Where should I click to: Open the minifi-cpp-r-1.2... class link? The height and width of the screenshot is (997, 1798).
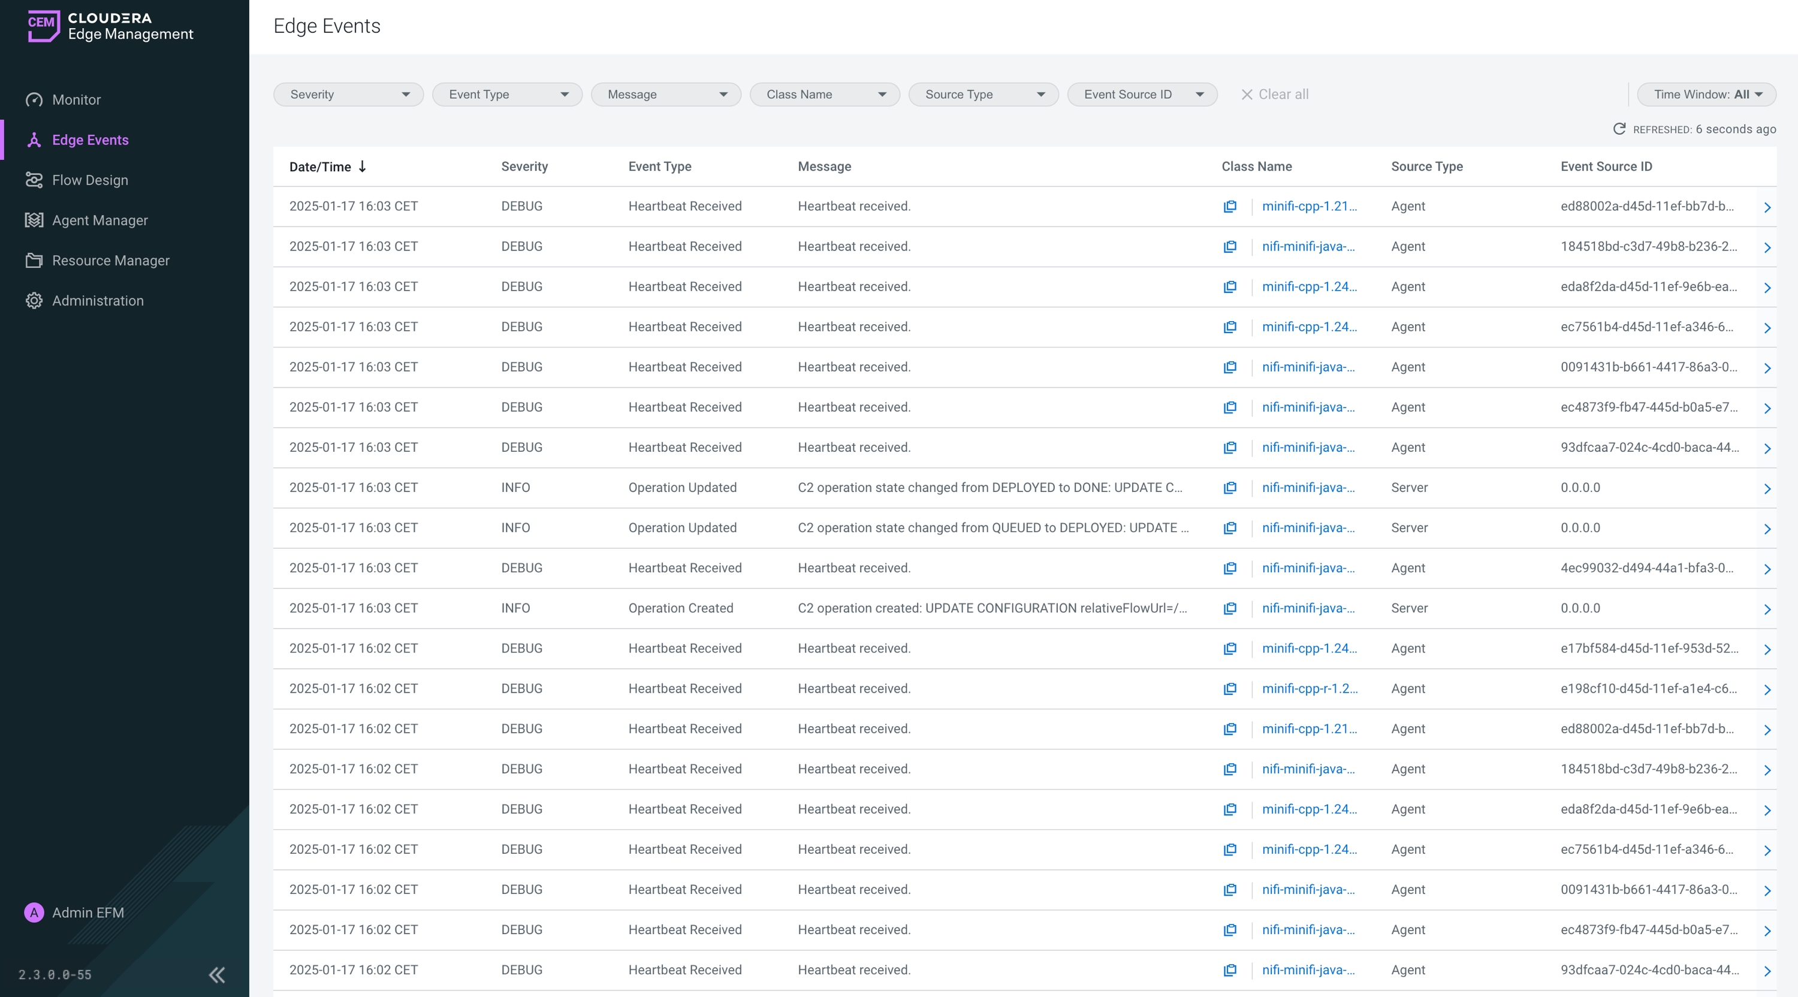(x=1310, y=688)
